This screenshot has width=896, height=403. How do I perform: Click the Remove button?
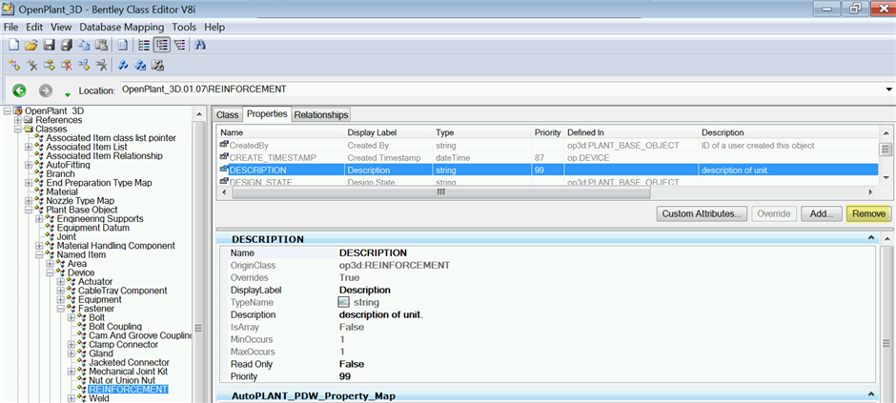pos(868,214)
